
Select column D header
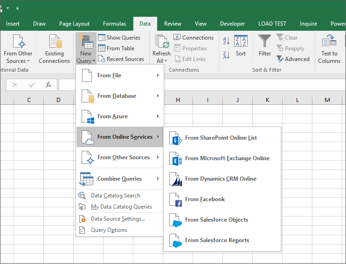(58, 100)
